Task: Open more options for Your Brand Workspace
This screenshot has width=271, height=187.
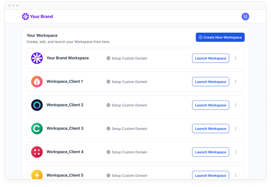Action: click(x=235, y=58)
